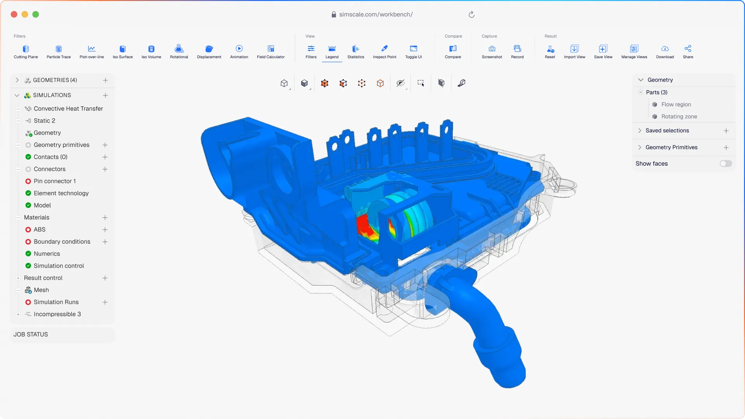Create a new simulation run
The width and height of the screenshot is (745, 419).
tap(105, 302)
